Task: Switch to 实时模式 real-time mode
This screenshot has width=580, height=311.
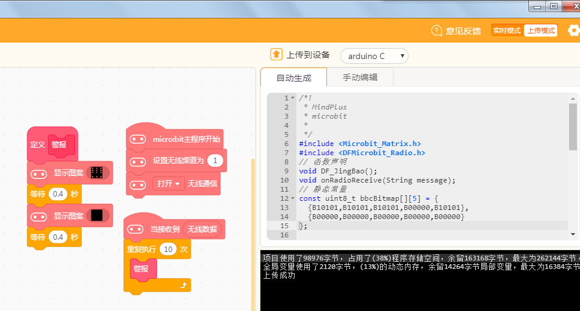Action: (507, 30)
